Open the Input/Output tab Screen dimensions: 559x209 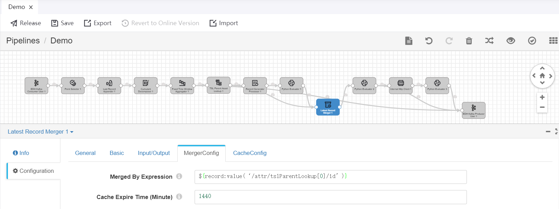(x=154, y=153)
